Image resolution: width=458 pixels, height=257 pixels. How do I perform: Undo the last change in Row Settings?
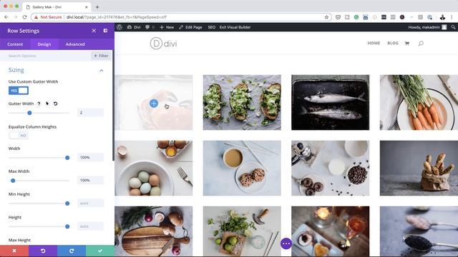click(x=43, y=251)
